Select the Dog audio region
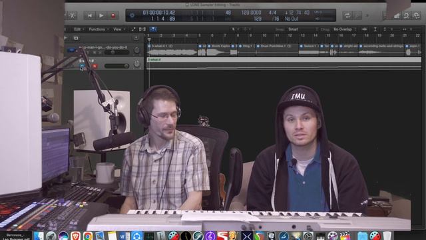This screenshot has width=426, height=240. tap(246, 50)
